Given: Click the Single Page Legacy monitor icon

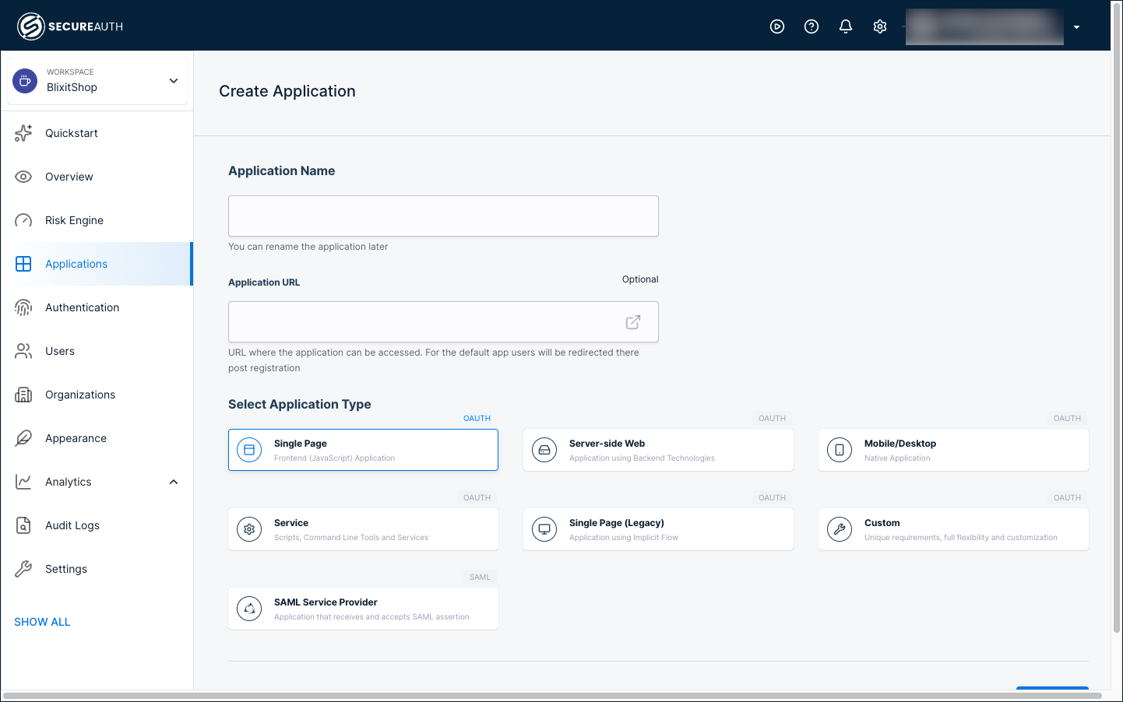Looking at the screenshot, I should (544, 529).
